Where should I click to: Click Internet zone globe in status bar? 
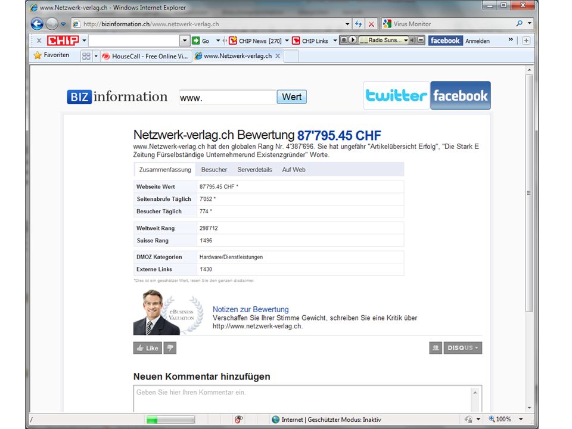pyautogui.click(x=276, y=419)
